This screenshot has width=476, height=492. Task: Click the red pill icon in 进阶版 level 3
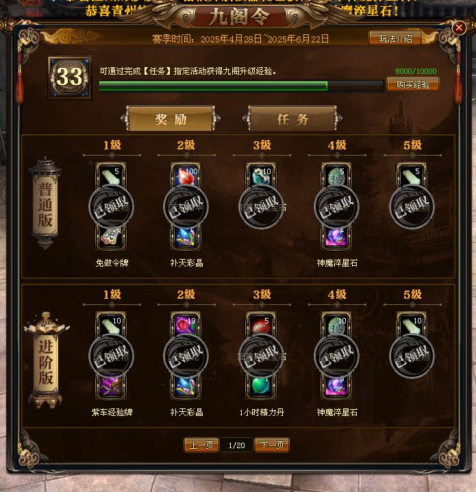click(x=261, y=324)
